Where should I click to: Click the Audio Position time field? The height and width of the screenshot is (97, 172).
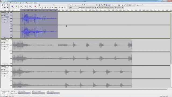coord(53,93)
